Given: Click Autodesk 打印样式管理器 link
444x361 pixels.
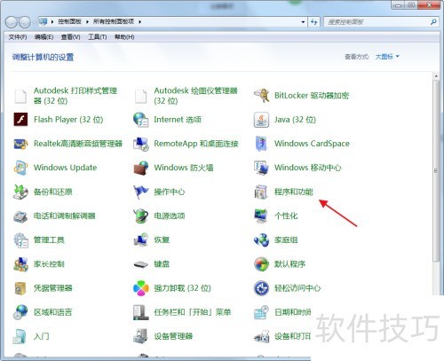Looking at the screenshot, I should 75,96.
